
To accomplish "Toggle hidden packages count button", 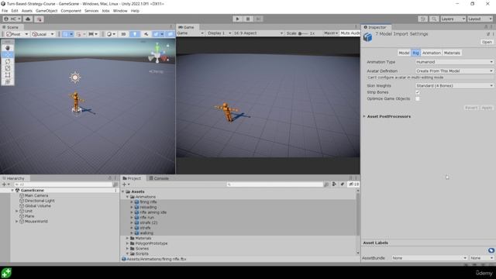I will click(353, 184).
